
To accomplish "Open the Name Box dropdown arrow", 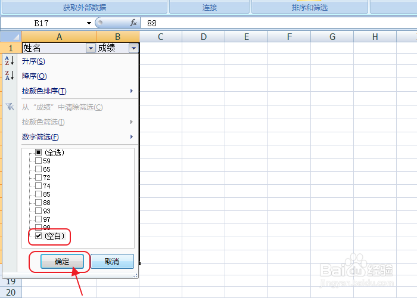I will [x=89, y=23].
